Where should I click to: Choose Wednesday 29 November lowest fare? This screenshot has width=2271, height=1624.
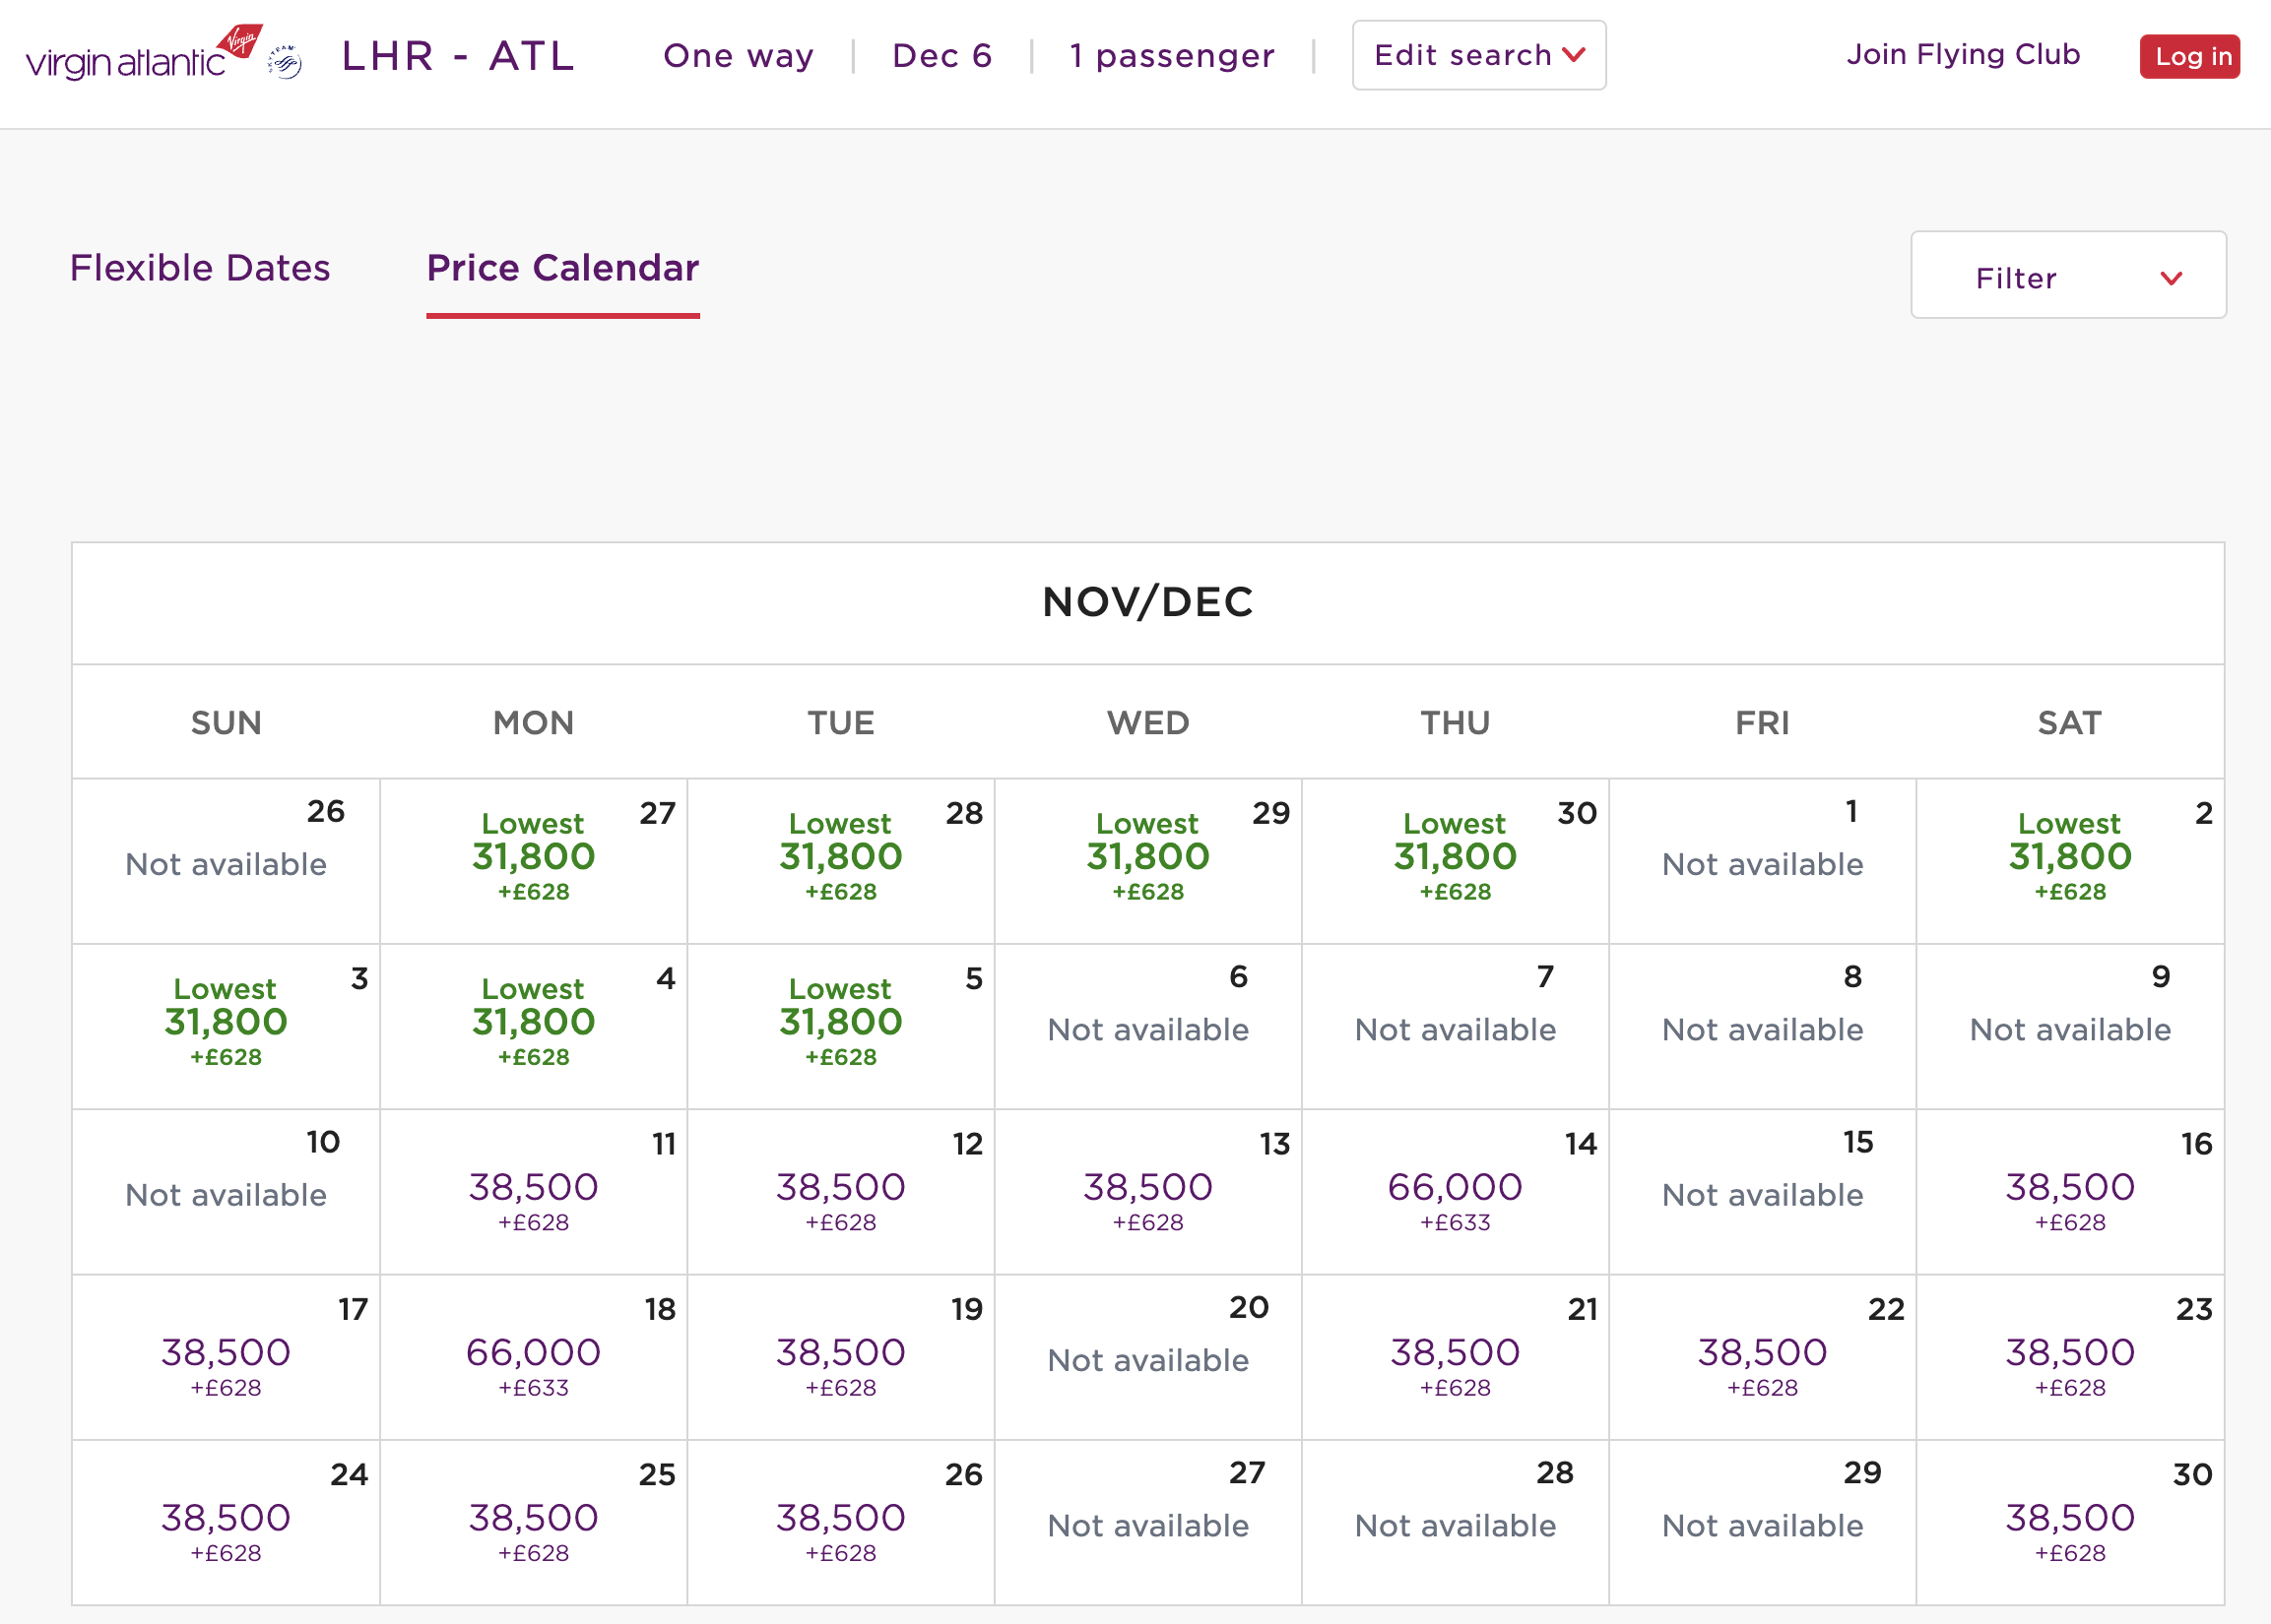coord(1147,861)
